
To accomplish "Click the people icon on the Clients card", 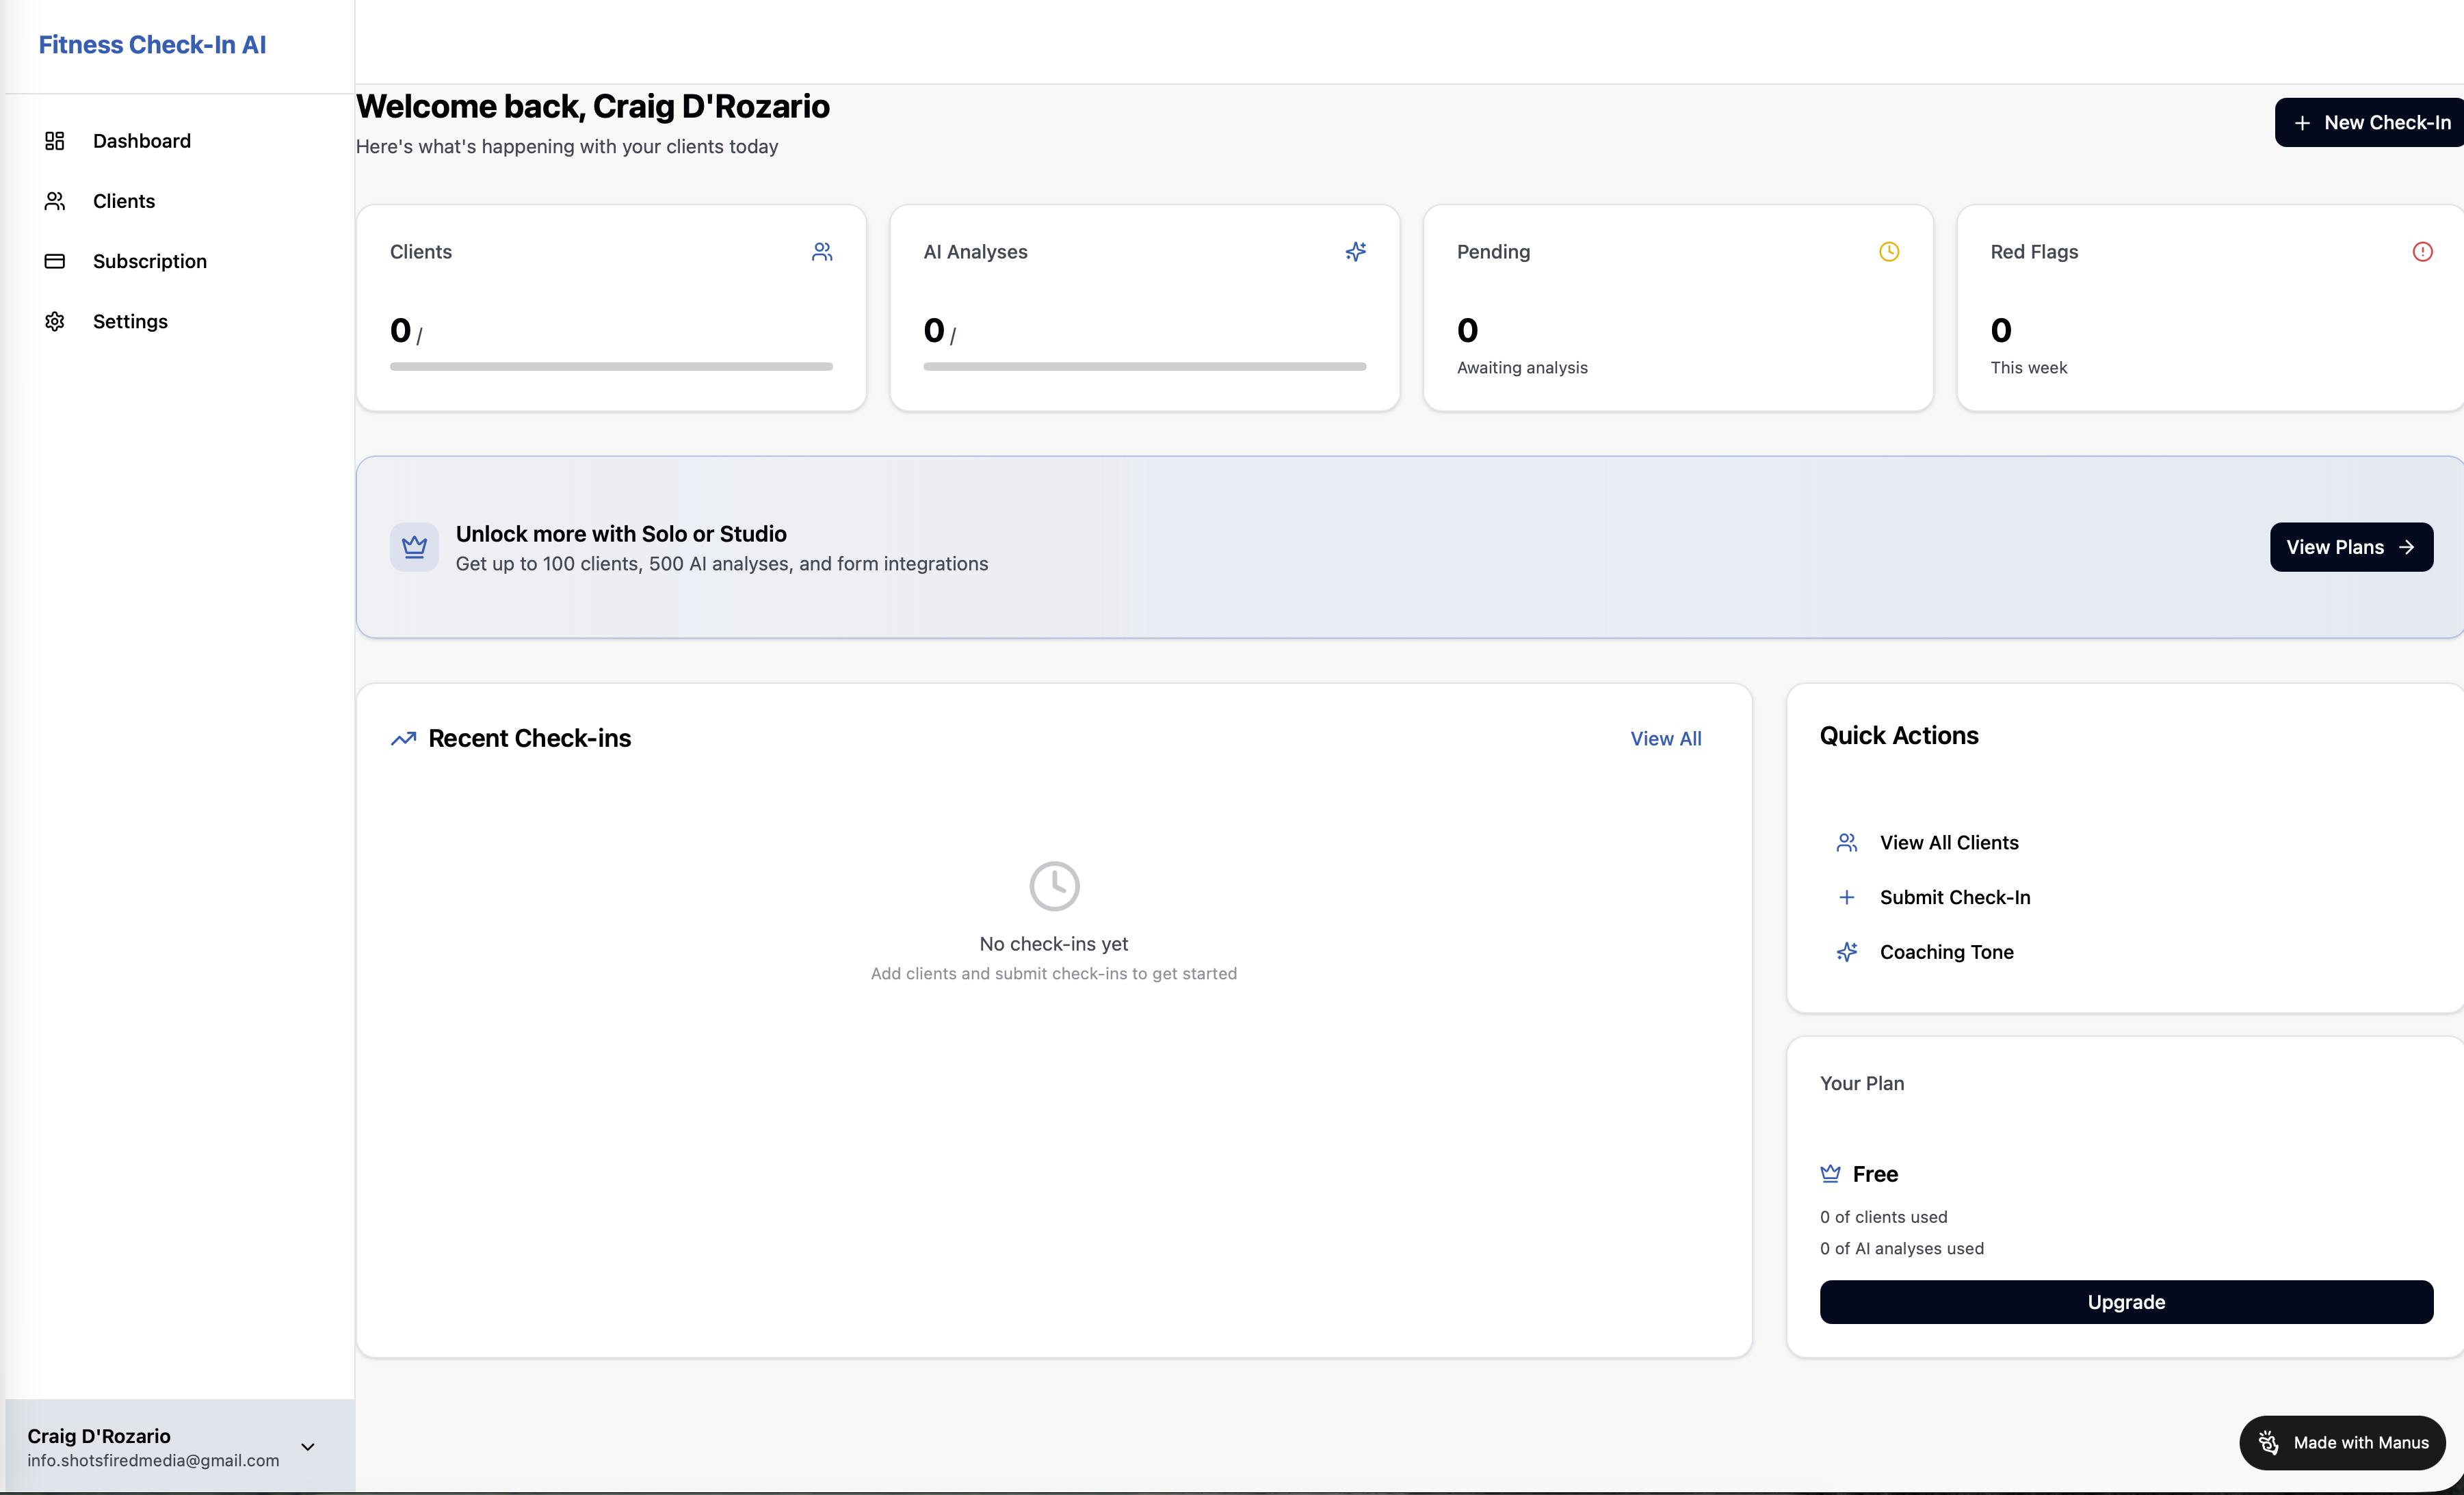I will tap(822, 251).
